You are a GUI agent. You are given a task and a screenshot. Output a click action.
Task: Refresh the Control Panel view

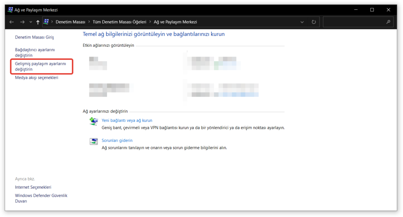coord(314,22)
